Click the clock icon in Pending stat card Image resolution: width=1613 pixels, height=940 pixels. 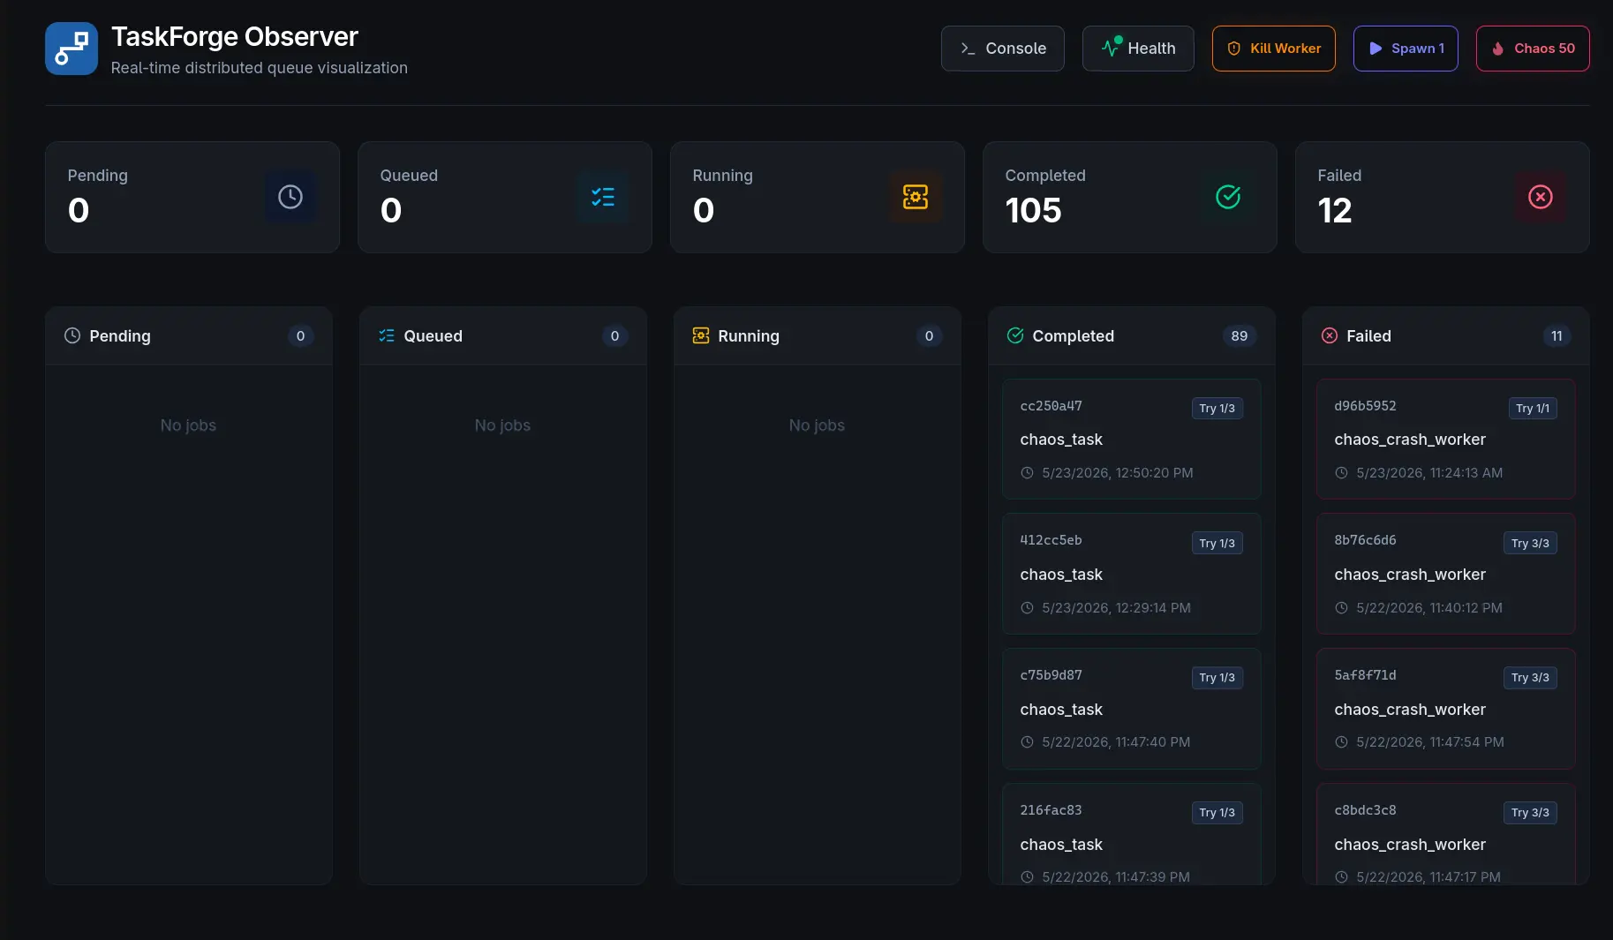[290, 197]
